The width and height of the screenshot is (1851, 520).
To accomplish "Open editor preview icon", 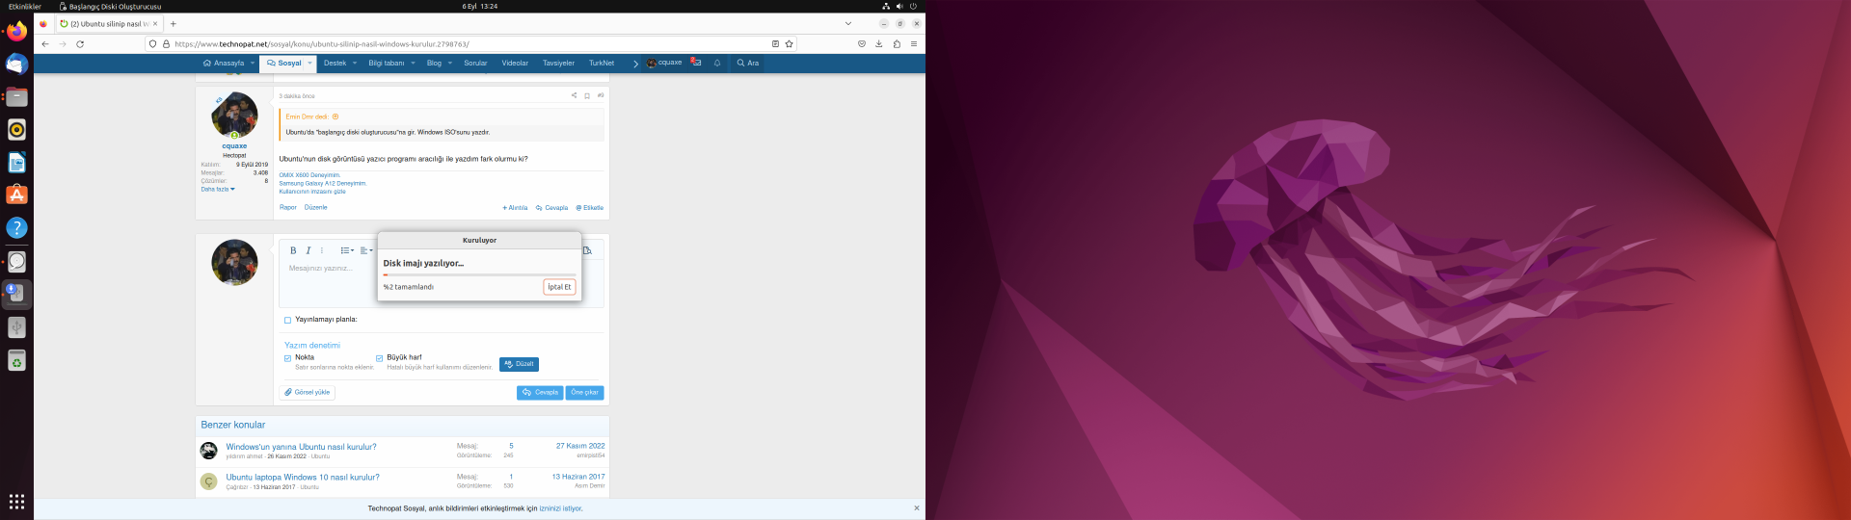I will click(x=587, y=250).
